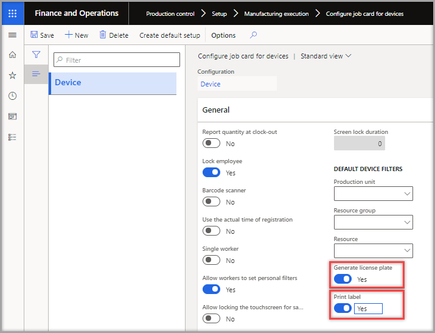This screenshot has height=333, width=435.
Task: Select the Device list item
Action: pyautogui.click(x=113, y=83)
